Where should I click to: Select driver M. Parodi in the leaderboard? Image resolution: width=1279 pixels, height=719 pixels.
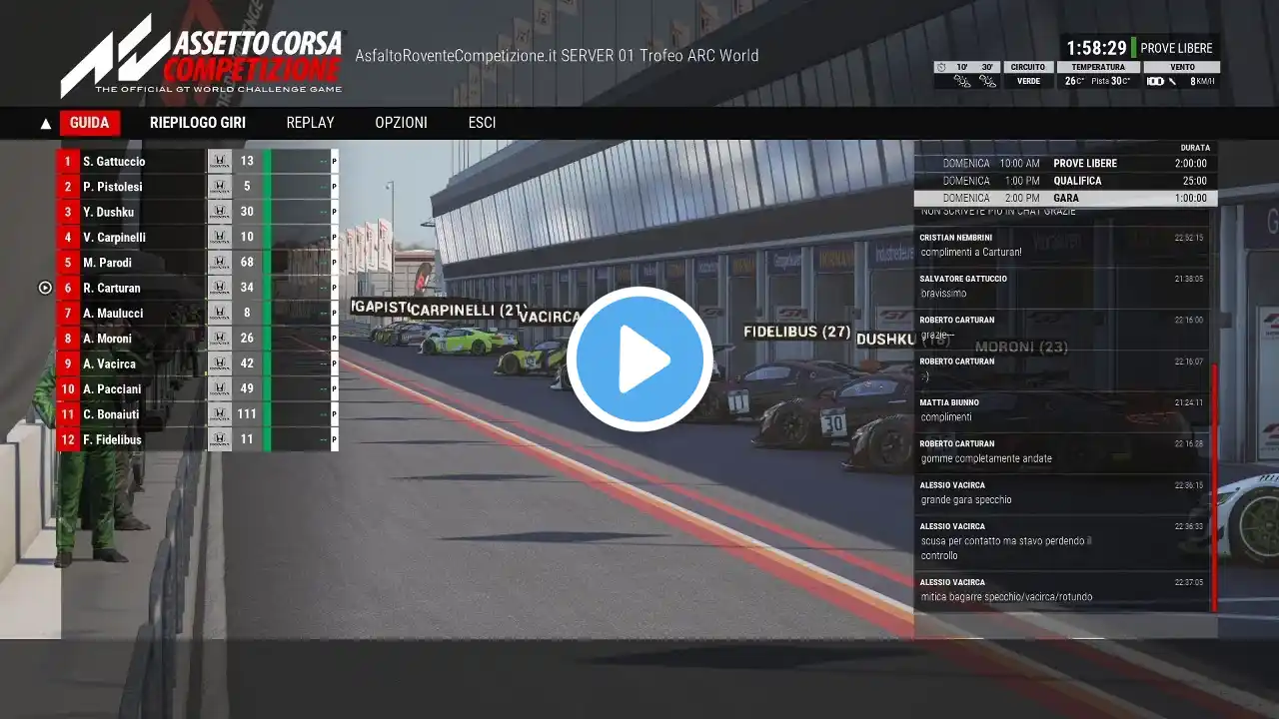[107, 263]
